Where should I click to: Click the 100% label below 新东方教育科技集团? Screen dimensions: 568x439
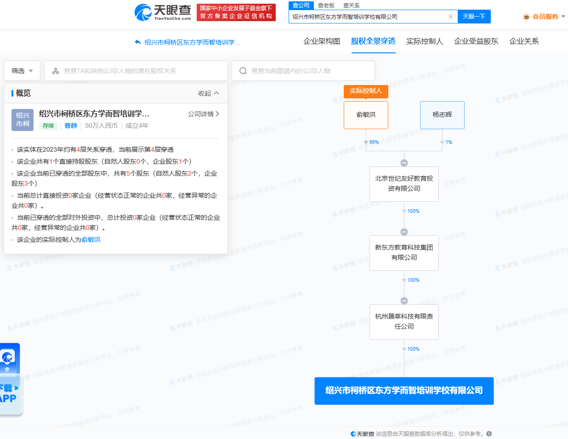(414, 280)
